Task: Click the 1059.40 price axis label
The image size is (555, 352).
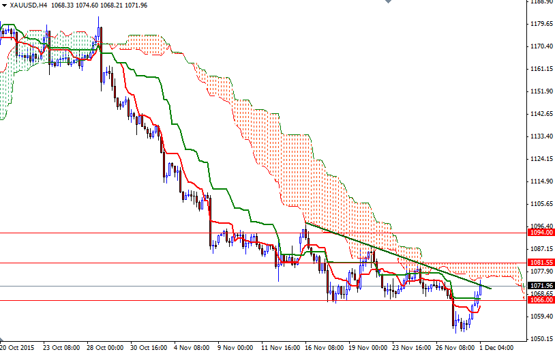Action: click(x=541, y=317)
